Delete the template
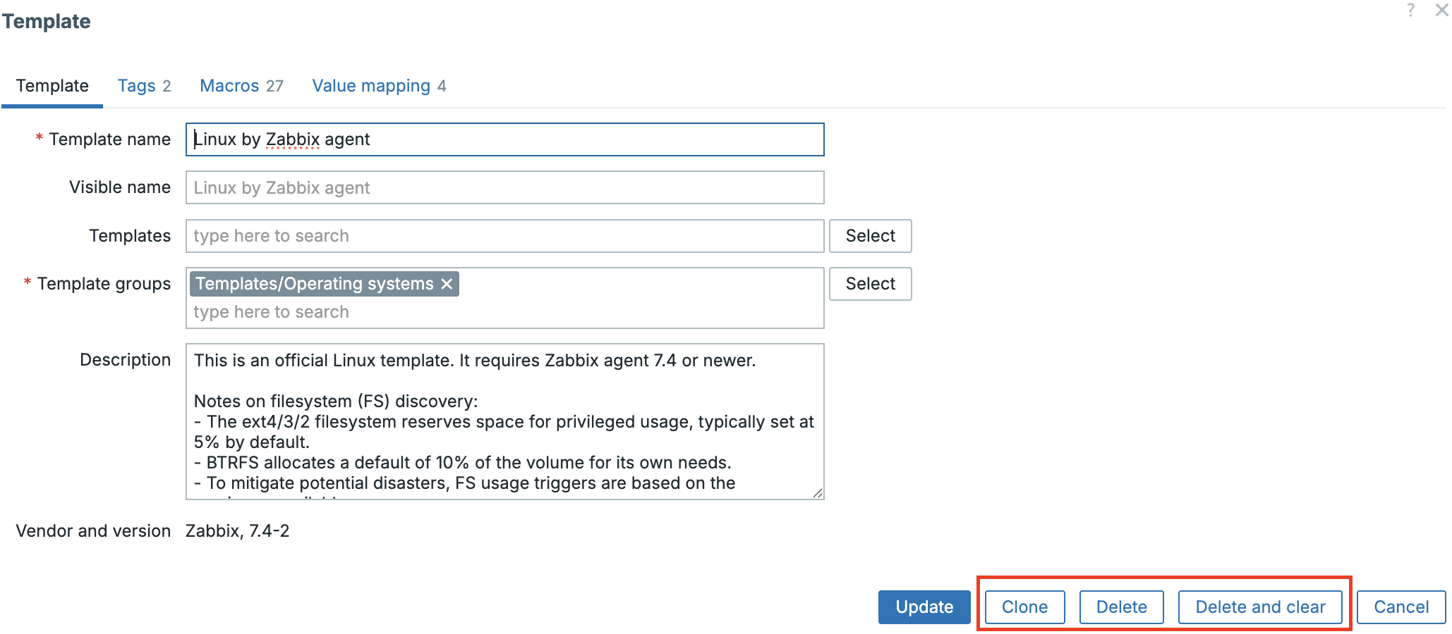 click(x=1121, y=607)
